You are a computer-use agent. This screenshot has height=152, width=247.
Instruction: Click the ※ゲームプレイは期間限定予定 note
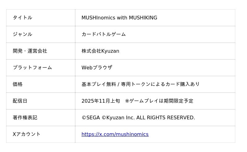point(159,101)
